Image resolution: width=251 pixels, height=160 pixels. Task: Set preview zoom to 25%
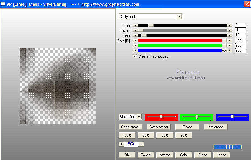click(x=184, y=135)
